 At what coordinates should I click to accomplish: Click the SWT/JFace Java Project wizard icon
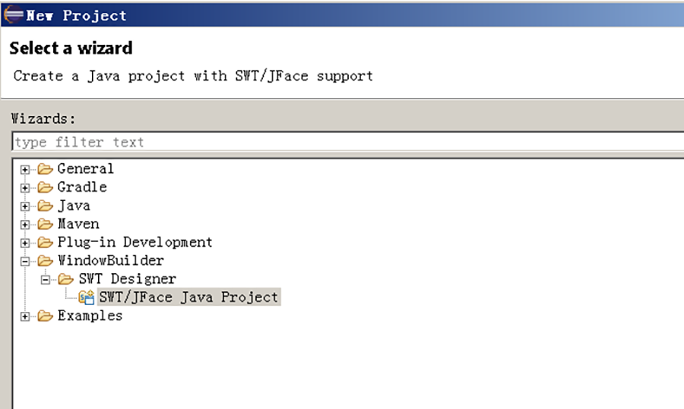[x=87, y=297]
